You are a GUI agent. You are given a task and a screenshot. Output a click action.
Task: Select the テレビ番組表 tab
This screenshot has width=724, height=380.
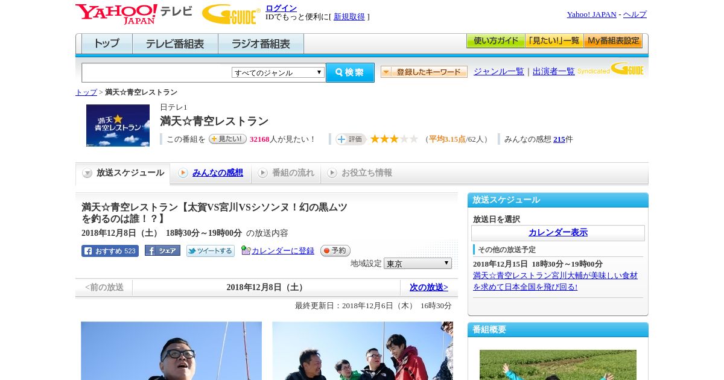(x=175, y=44)
